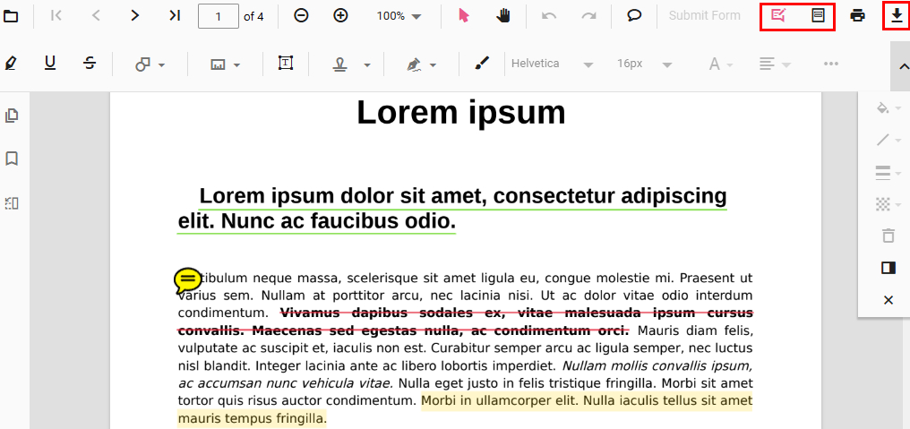The height and width of the screenshot is (429, 910).
Task: Open the text alignment dropdown
Action: [776, 64]
